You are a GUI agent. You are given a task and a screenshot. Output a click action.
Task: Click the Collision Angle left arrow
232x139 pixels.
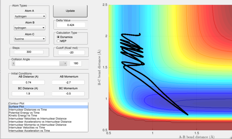13,64
